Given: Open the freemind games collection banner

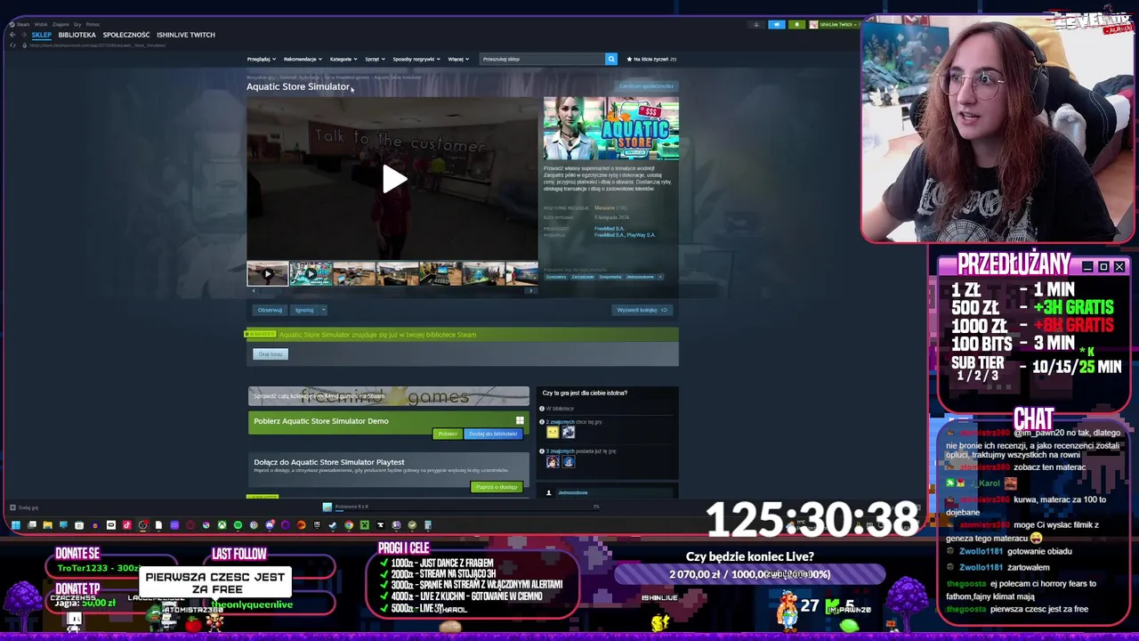Looking at the screenshot, I should pyautogui.click(x=389, y=396).
